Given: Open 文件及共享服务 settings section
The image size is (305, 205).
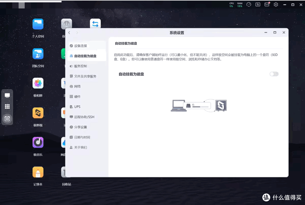Looking at the screenshot, I should tap(87, 76).
